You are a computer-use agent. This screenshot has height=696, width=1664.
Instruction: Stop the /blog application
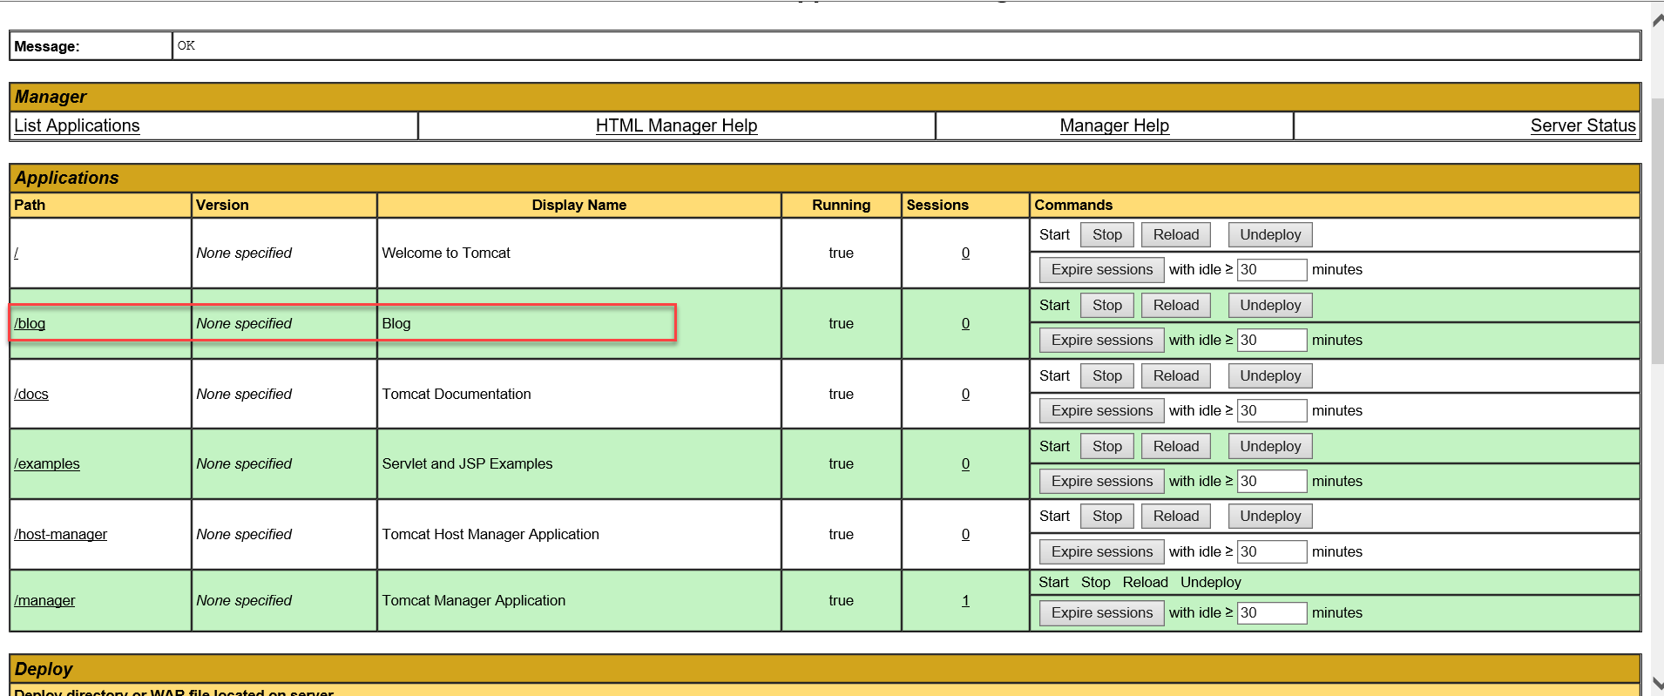tap(1106, 306)
